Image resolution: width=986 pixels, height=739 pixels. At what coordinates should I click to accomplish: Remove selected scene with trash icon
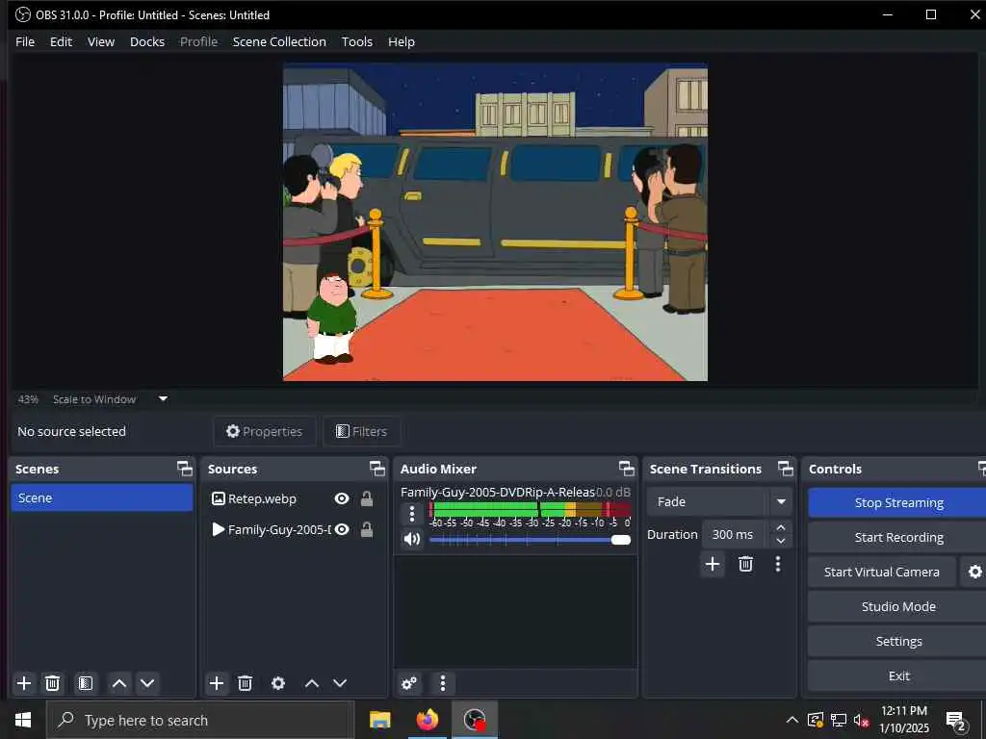click(53, 683)
